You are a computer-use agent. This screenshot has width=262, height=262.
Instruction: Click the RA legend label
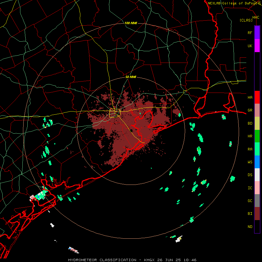pos(250,149)
